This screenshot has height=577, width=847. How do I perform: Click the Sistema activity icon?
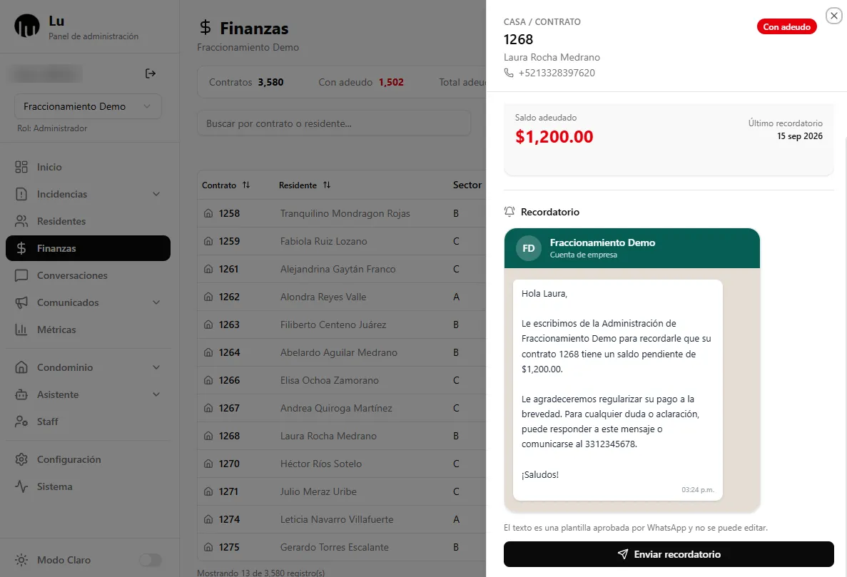[x=21, y=486]
